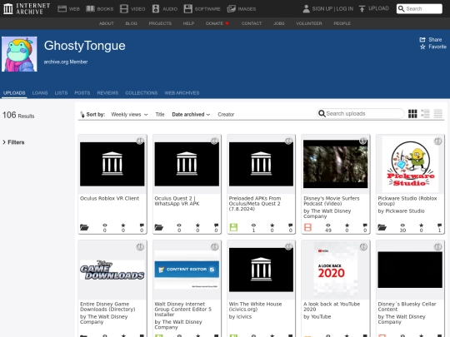Viewport: 450px width, 337px height.
Task: Click the info icon on Oculus Quest 2 WhatsApp card
Action: click(214, 141)
